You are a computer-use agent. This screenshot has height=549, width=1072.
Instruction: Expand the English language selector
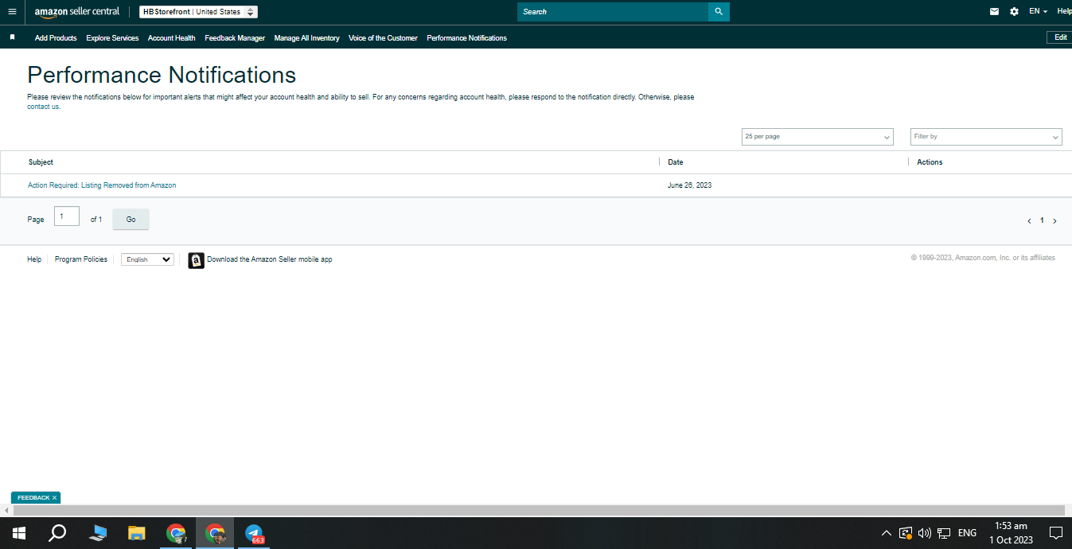pyautogui.click(x=147, y=259)
